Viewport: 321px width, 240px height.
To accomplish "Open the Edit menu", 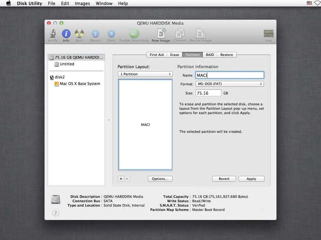I will [65, 3].
